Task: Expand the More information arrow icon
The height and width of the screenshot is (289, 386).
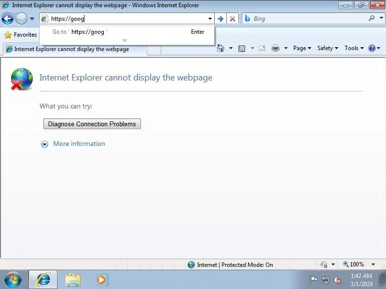Action: coord(44,144)
